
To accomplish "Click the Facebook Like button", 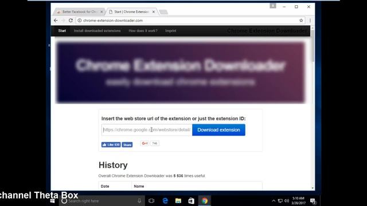I will (111, 145).
